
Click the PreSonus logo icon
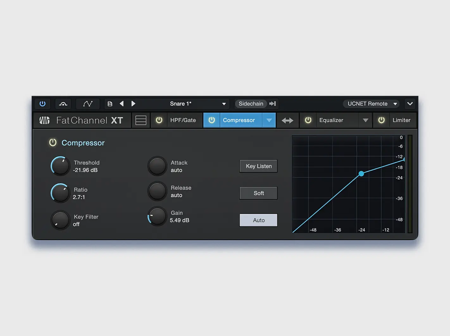click(44, 120)
